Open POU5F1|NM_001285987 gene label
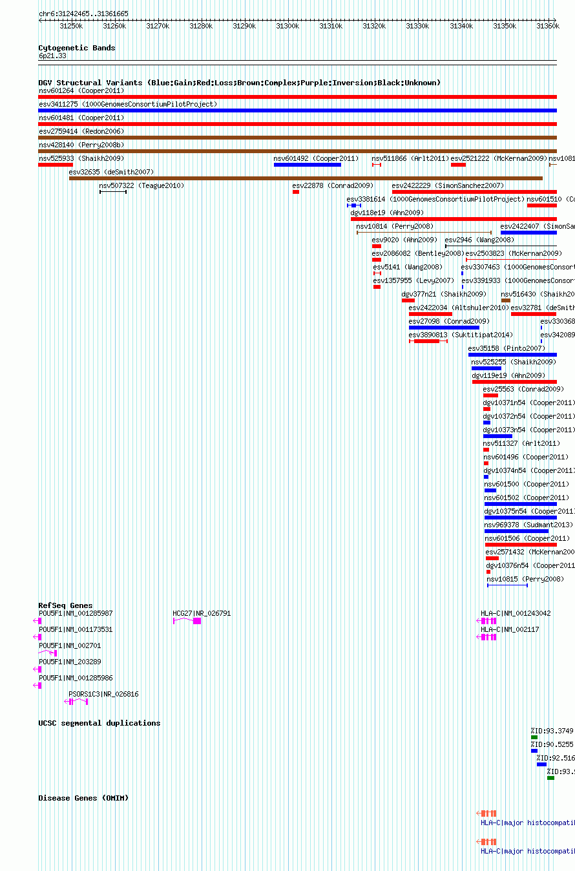The height and width of the screenshot is (871, 575). click(x=76, y=613)
